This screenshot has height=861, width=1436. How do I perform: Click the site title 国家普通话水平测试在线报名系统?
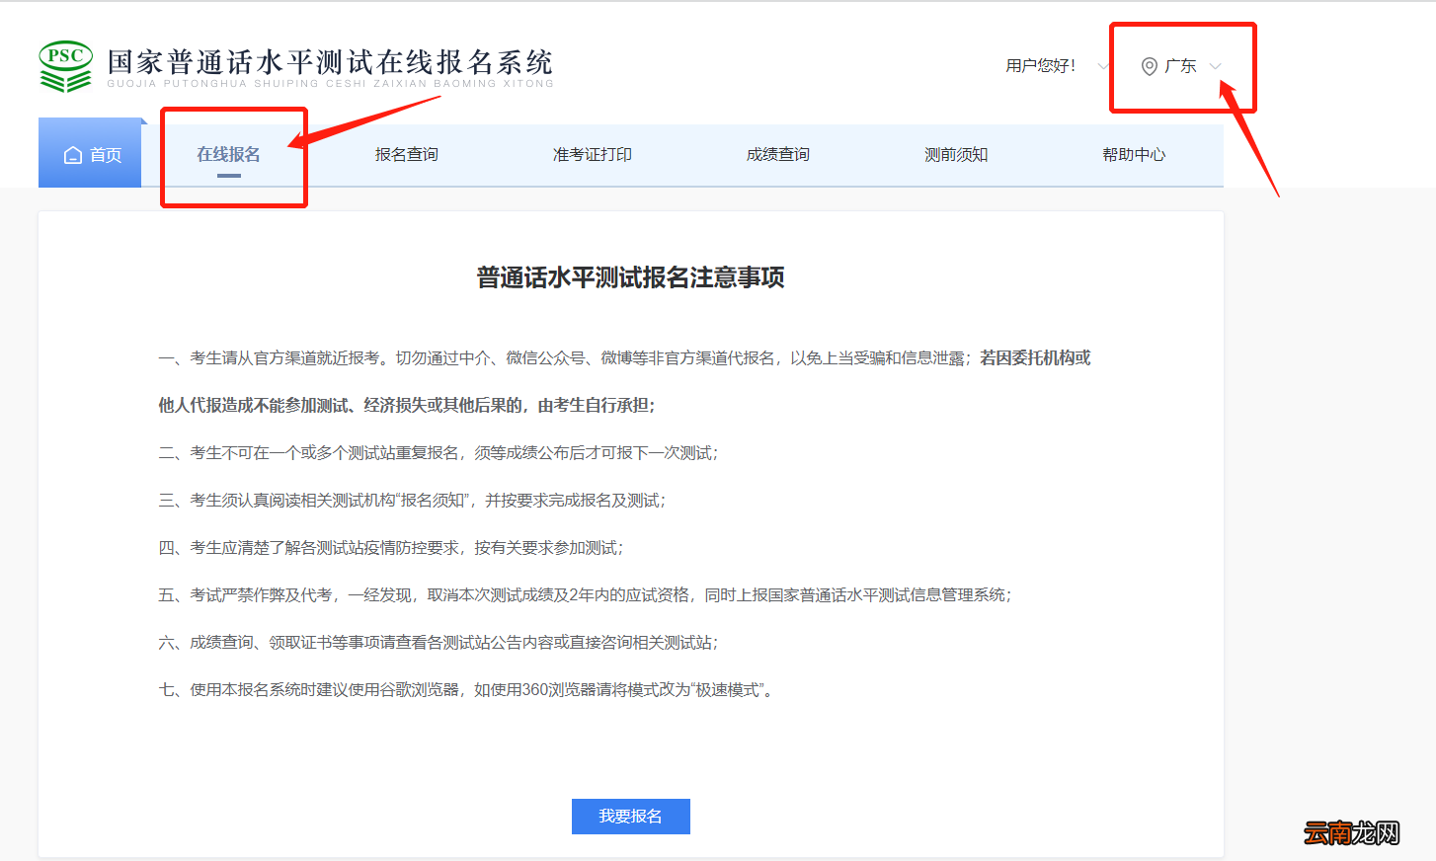click(x=330, y=62)
